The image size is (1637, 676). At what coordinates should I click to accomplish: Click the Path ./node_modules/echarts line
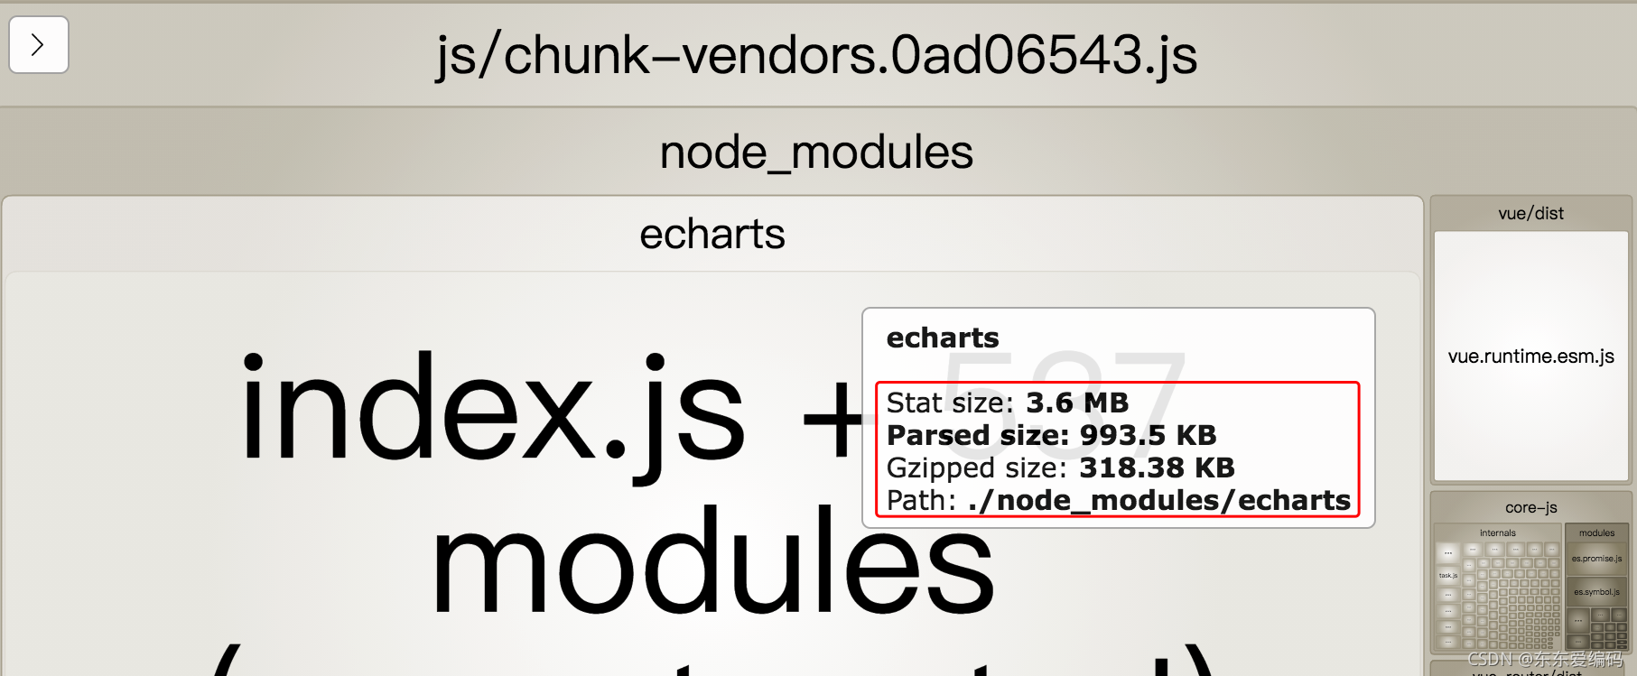tap(1119, 500)
